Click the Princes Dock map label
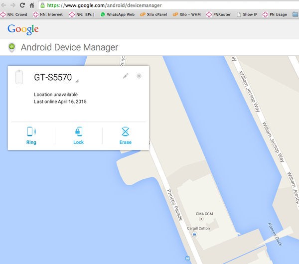 [275, 234]
